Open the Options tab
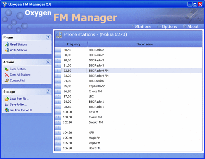Viewport: 205px width, 159px height. pyautogui.click(x=169, y=26)
